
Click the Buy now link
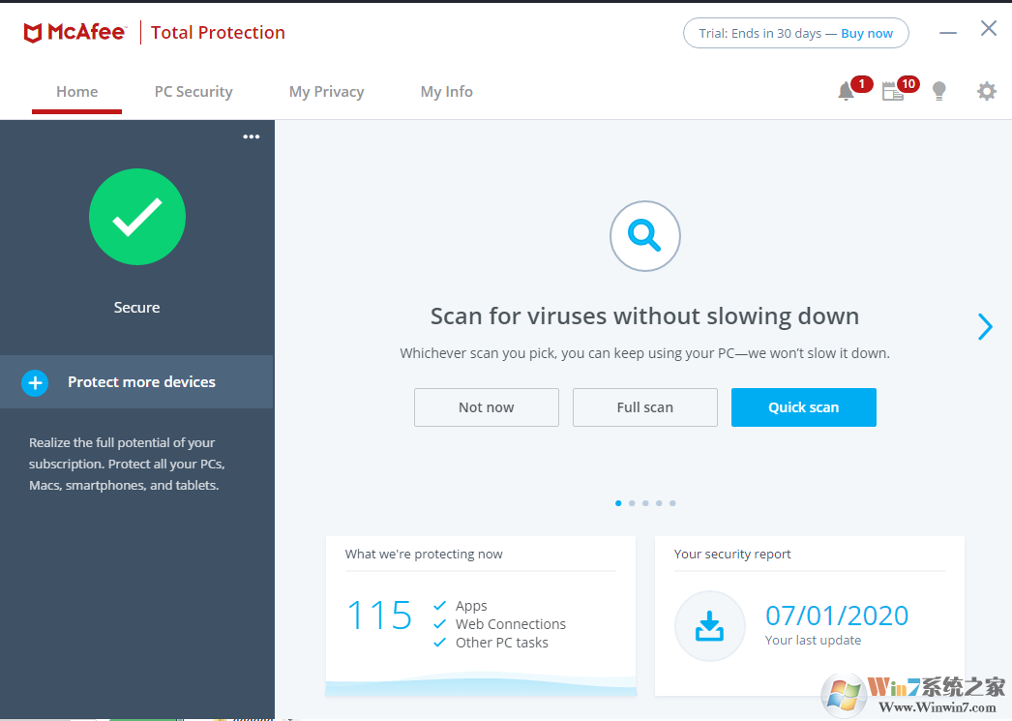(x=867, y=34)
